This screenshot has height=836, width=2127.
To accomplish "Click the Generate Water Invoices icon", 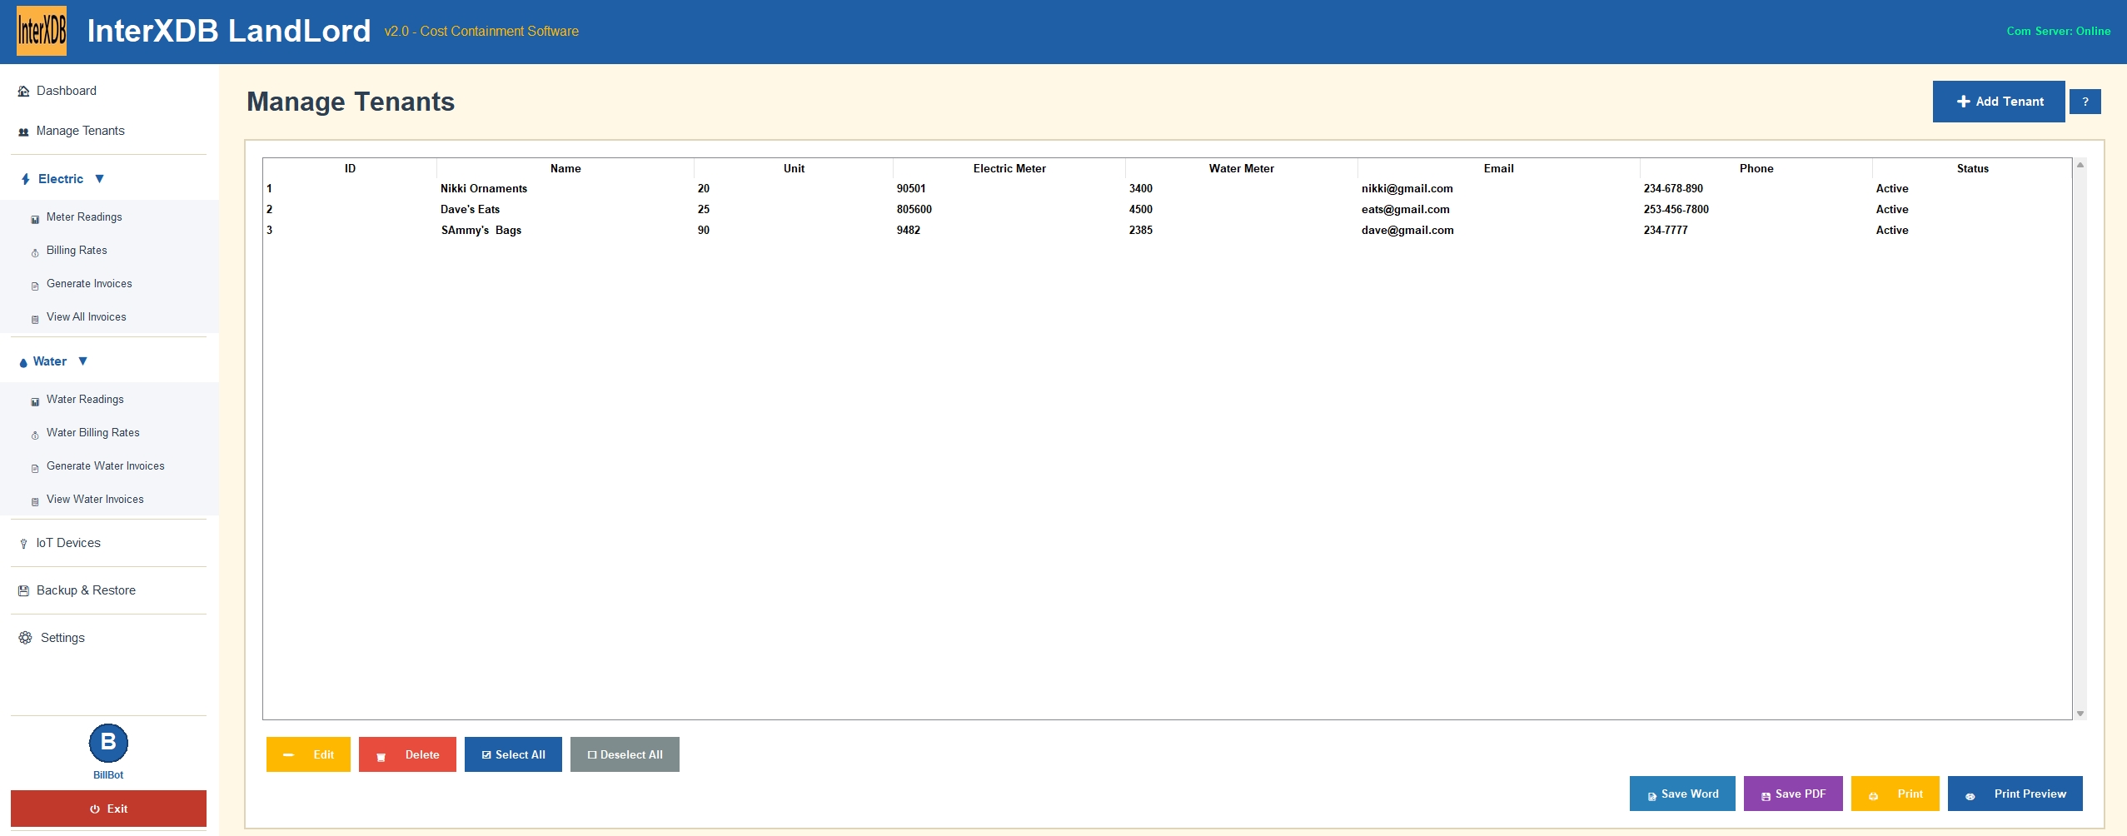I will click(x=35, y=469).
